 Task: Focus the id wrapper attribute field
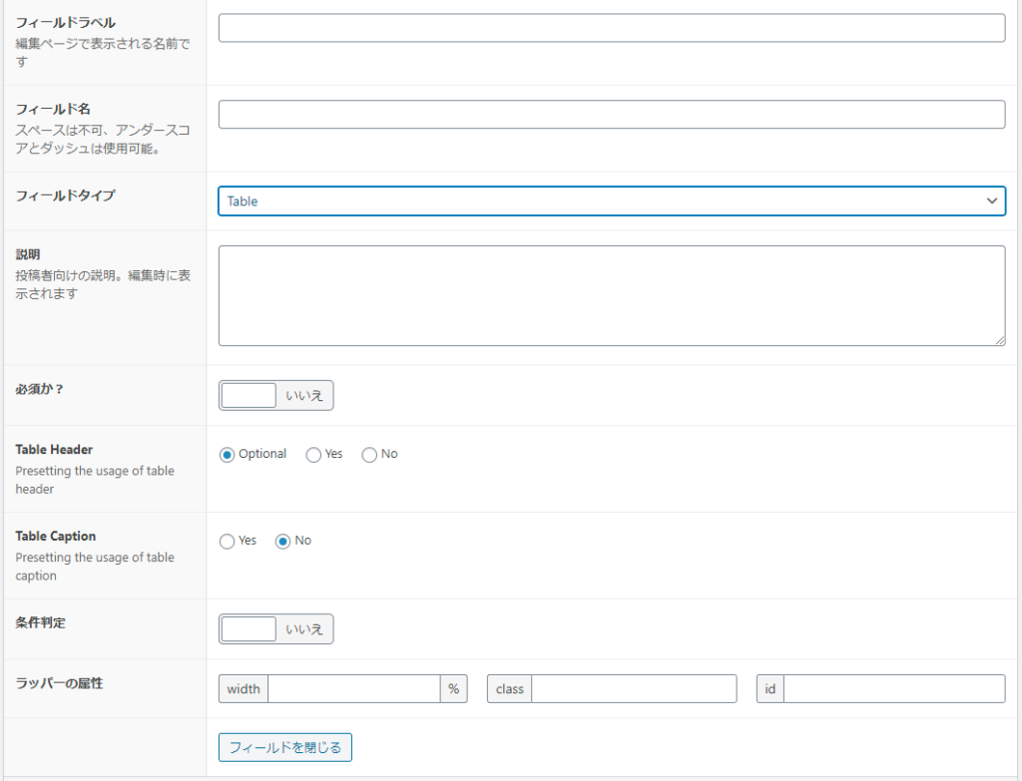point(898,688)
